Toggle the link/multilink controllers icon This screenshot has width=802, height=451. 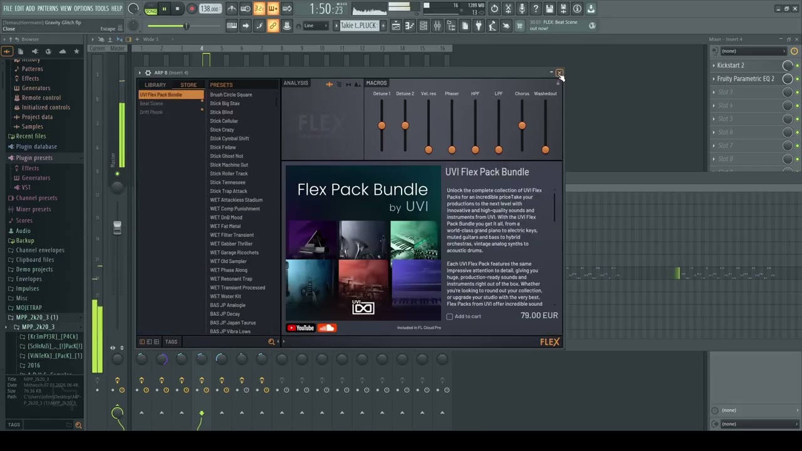(x=273, y=26)
